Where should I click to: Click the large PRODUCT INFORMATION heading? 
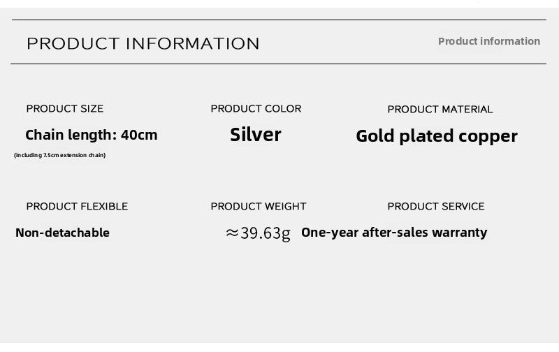pos(143,43)
